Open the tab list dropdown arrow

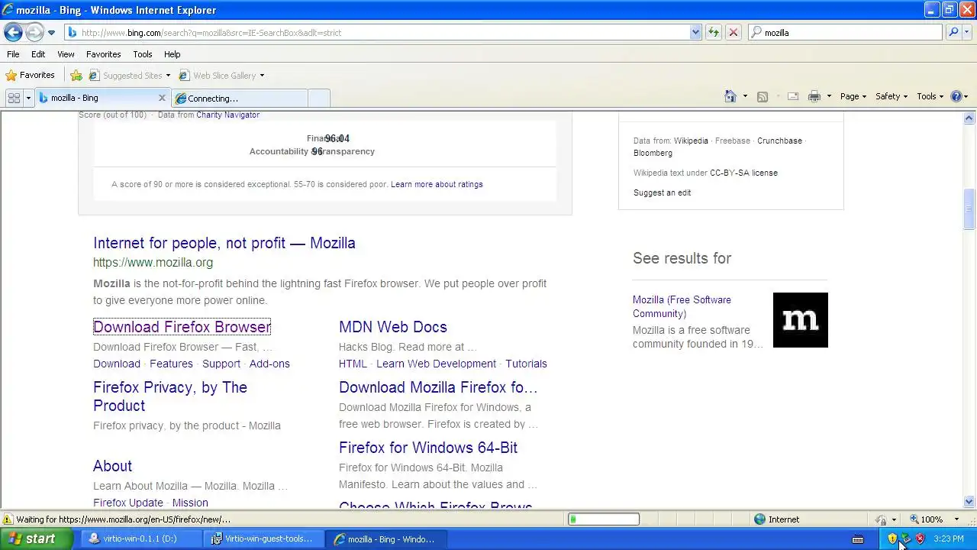(x=28, y=98)
